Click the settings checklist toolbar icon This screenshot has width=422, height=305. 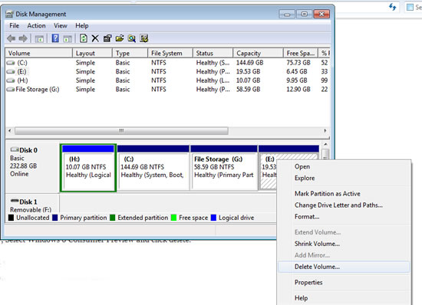point(143,38)
